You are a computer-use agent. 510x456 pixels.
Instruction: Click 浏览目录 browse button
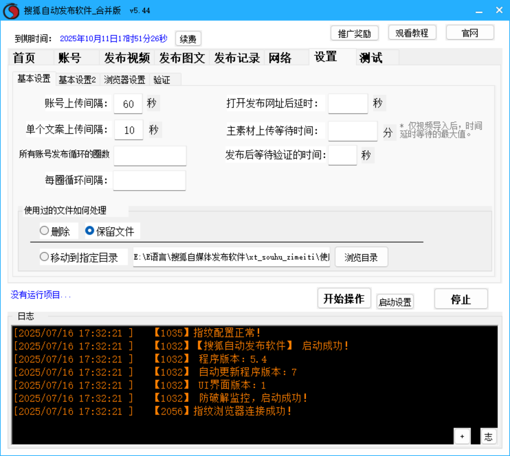click(361, 257)
